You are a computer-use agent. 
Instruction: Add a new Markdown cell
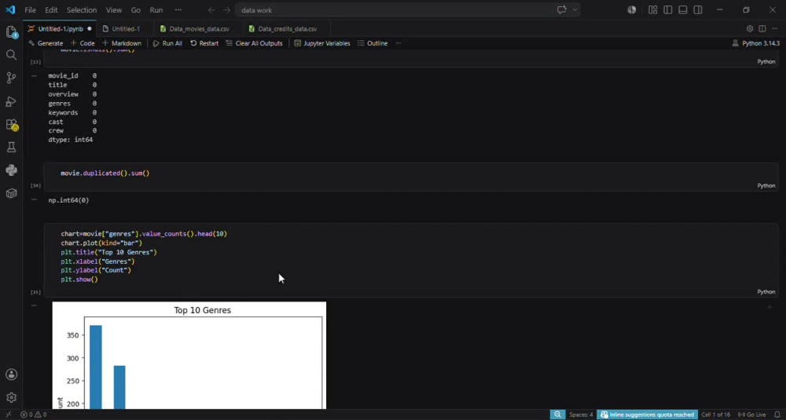click(122, 43)
